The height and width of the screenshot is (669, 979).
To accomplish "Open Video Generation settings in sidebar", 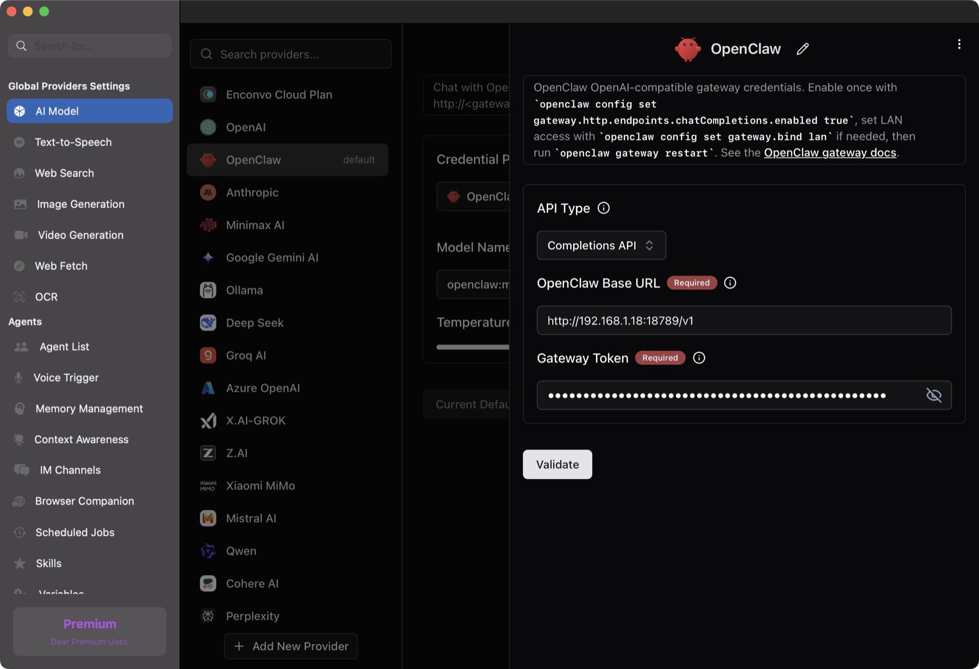I will coord(90,235).
